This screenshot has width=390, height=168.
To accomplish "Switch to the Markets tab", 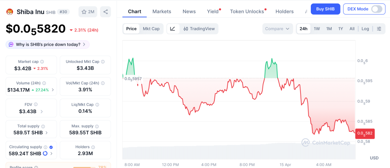I will click(x=162, y=11).
